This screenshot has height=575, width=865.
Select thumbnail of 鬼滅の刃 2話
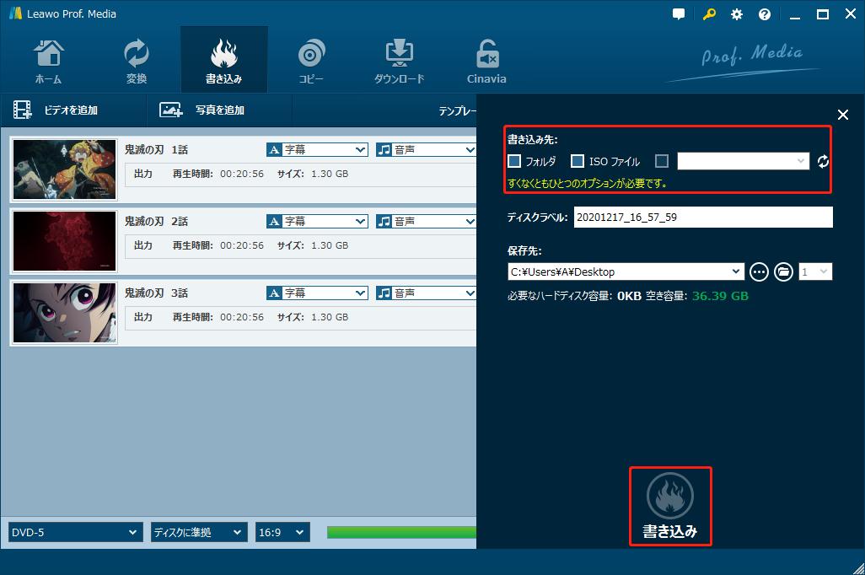pos(65,240)
